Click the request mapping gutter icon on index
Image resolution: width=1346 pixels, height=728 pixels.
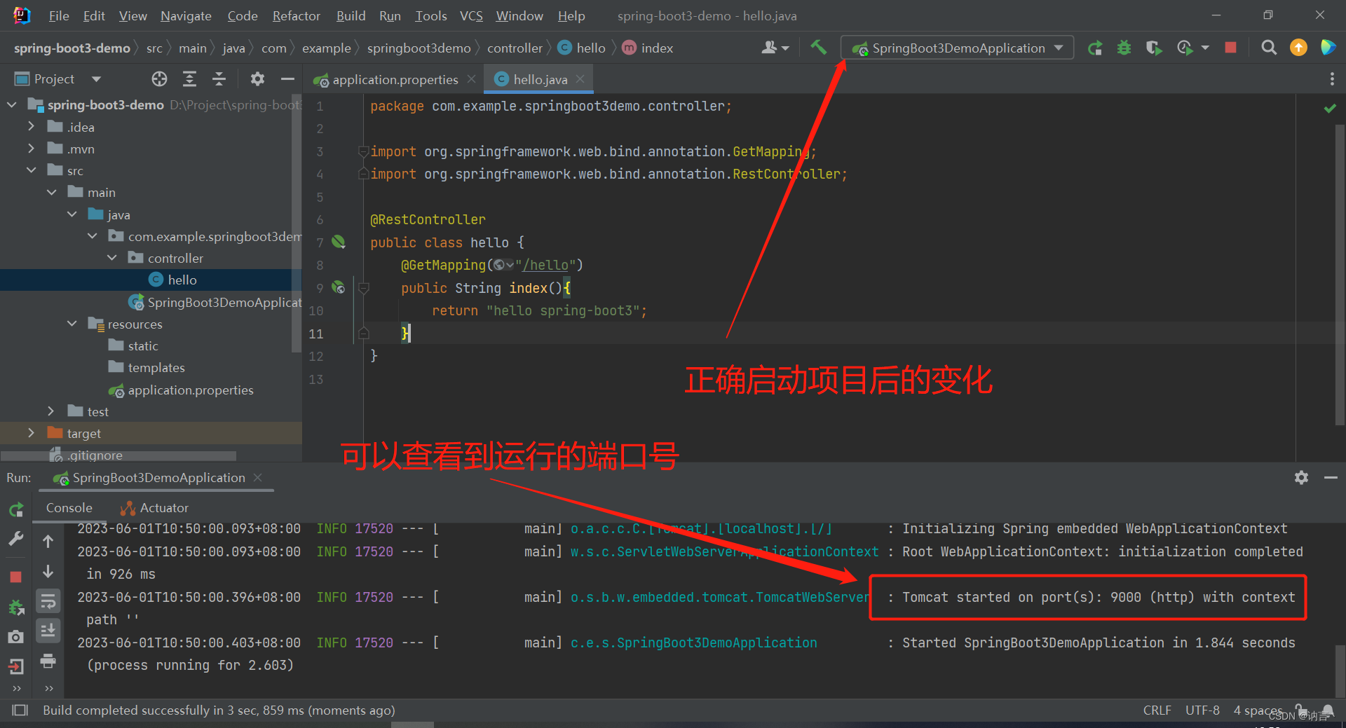[x=339, y=288]
